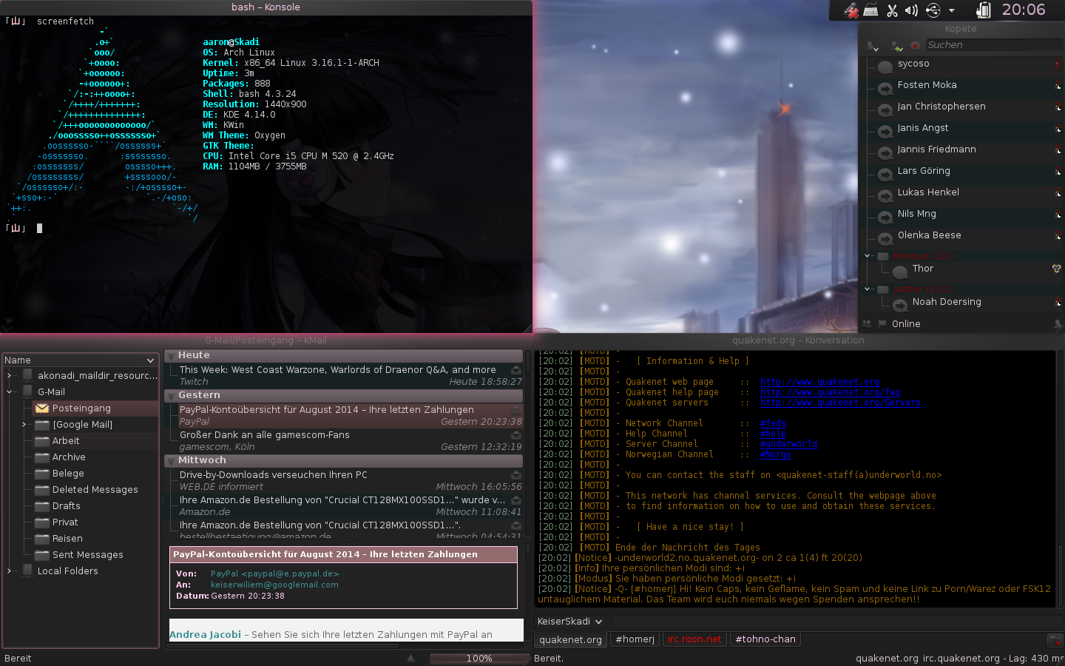
Task: Click chat bubble icon next to sycoso
Action: [x=885, y=67]
